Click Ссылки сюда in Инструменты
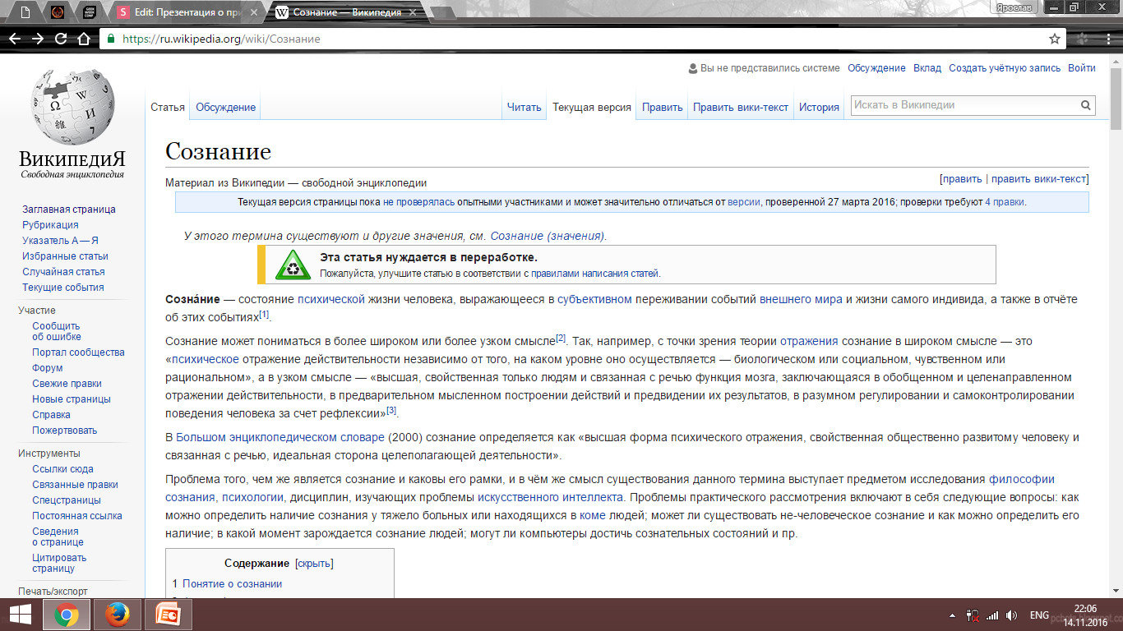This screenshot has height=631, width=1123. click(x=62, y=469)
